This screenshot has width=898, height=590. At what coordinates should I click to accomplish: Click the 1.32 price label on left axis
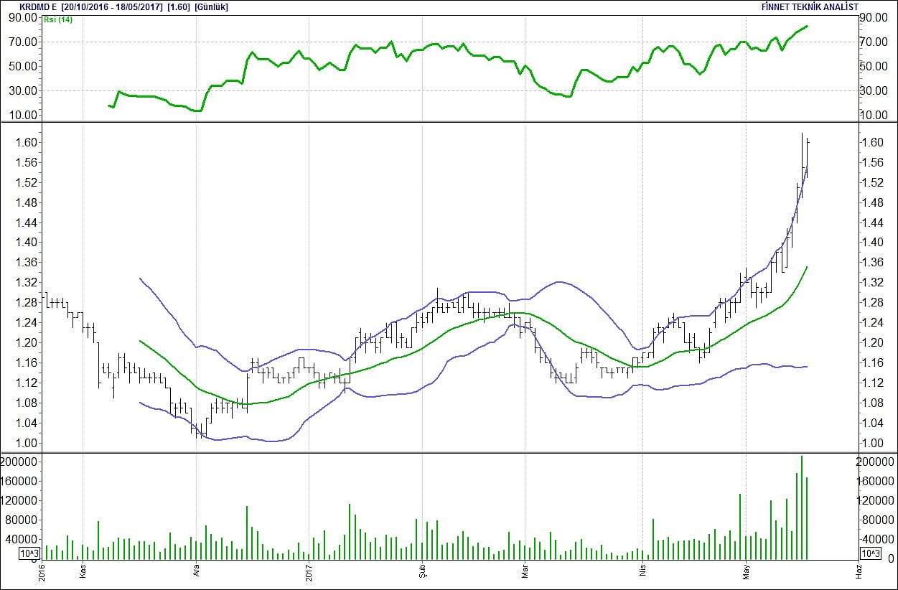click(x=27, y=283)
